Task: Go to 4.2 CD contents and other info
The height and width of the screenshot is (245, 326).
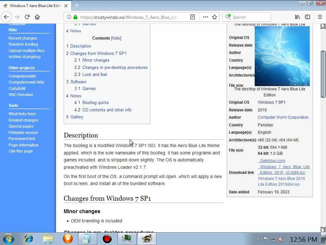Action: 103,110
